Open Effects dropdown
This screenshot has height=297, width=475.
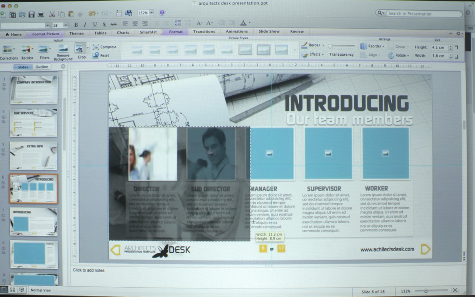[312, 54]
